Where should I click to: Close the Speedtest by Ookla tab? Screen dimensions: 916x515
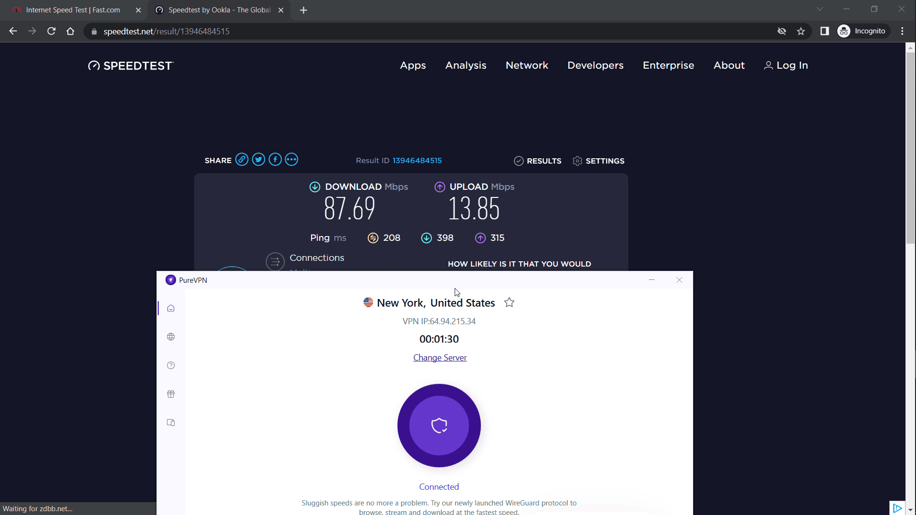pos(281,10)
